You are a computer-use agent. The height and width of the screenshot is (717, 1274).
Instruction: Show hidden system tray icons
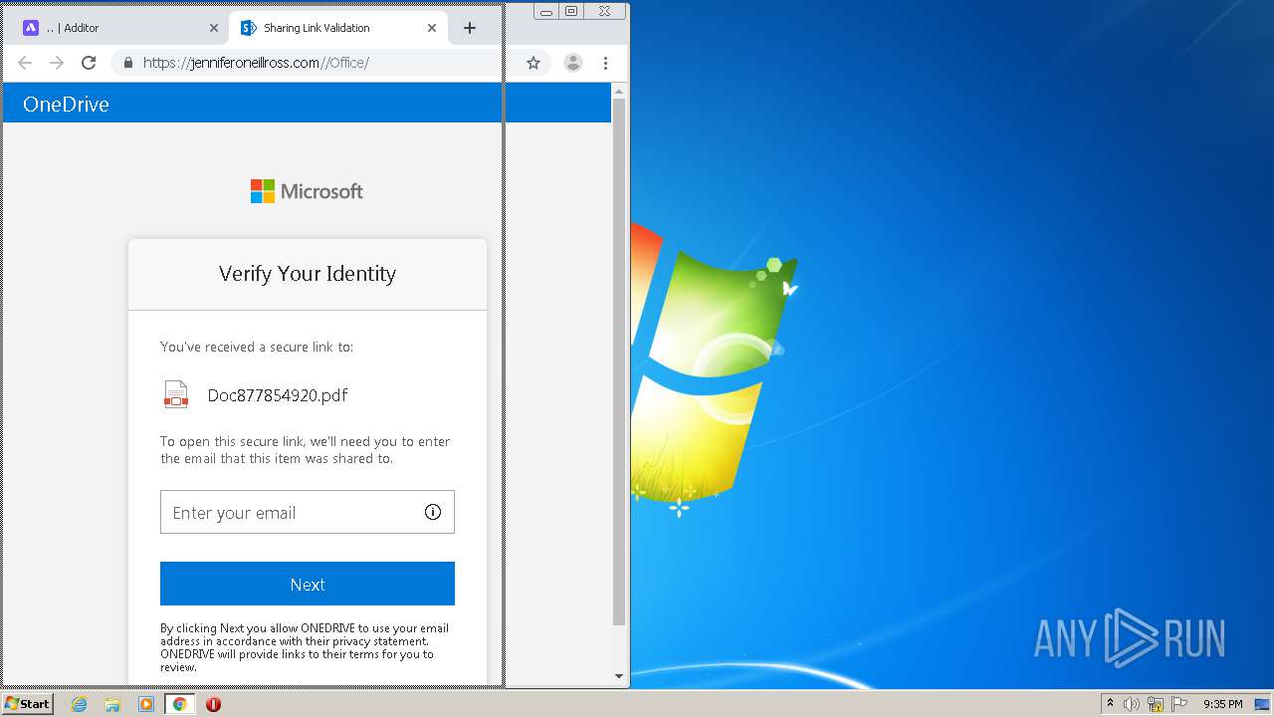click(1110, 704)
